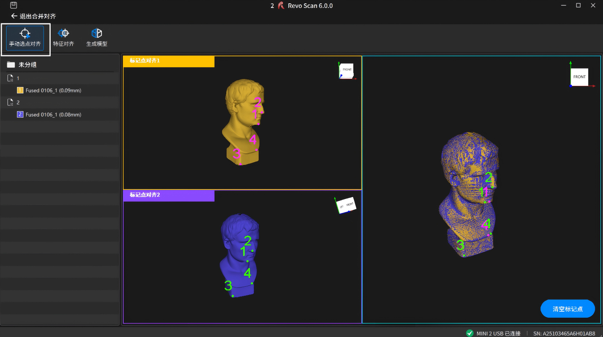The image size is (603, 337).
Task: Click the green USB connected status icon
Action: [470, 333]
